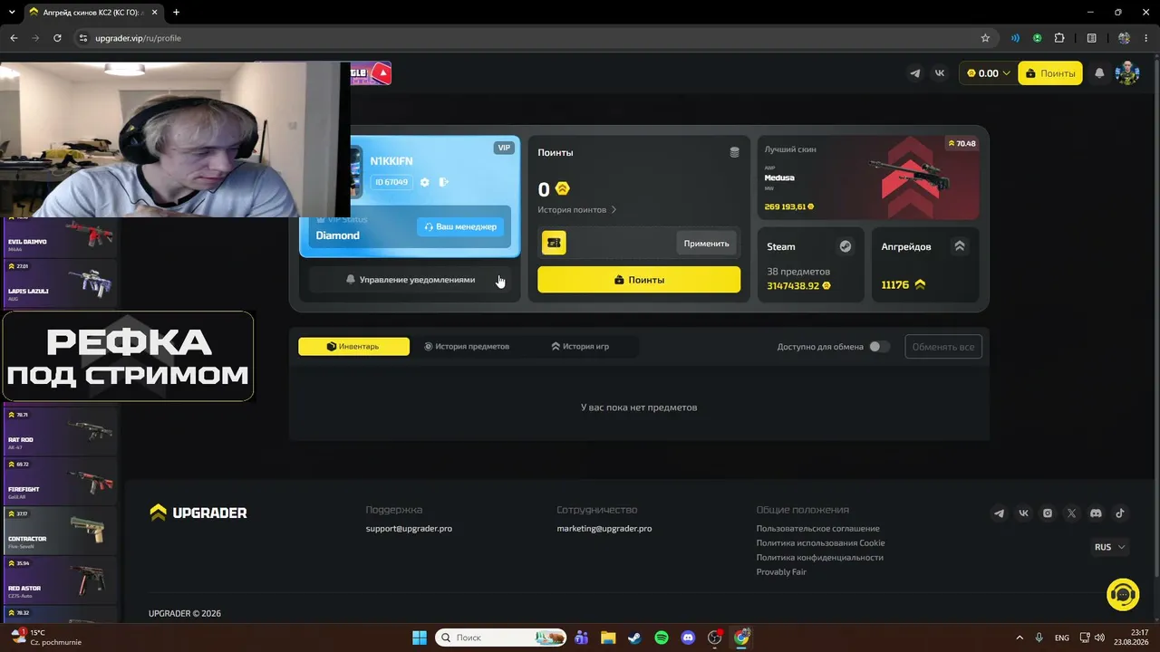Select the Lapis Lazuli skin in the sidebar
Image resolution: width=1160 pixels, height=652 pixels.
point(59,283)
